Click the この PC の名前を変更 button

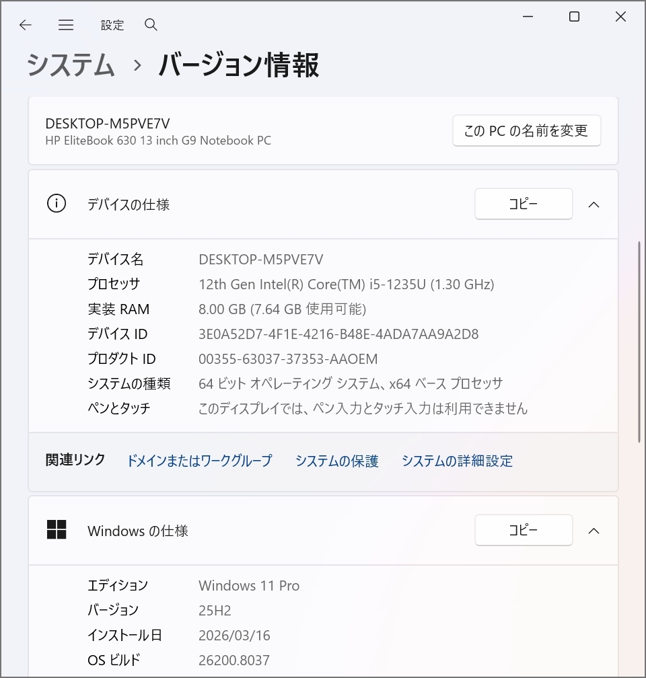(x=526, y=130)
